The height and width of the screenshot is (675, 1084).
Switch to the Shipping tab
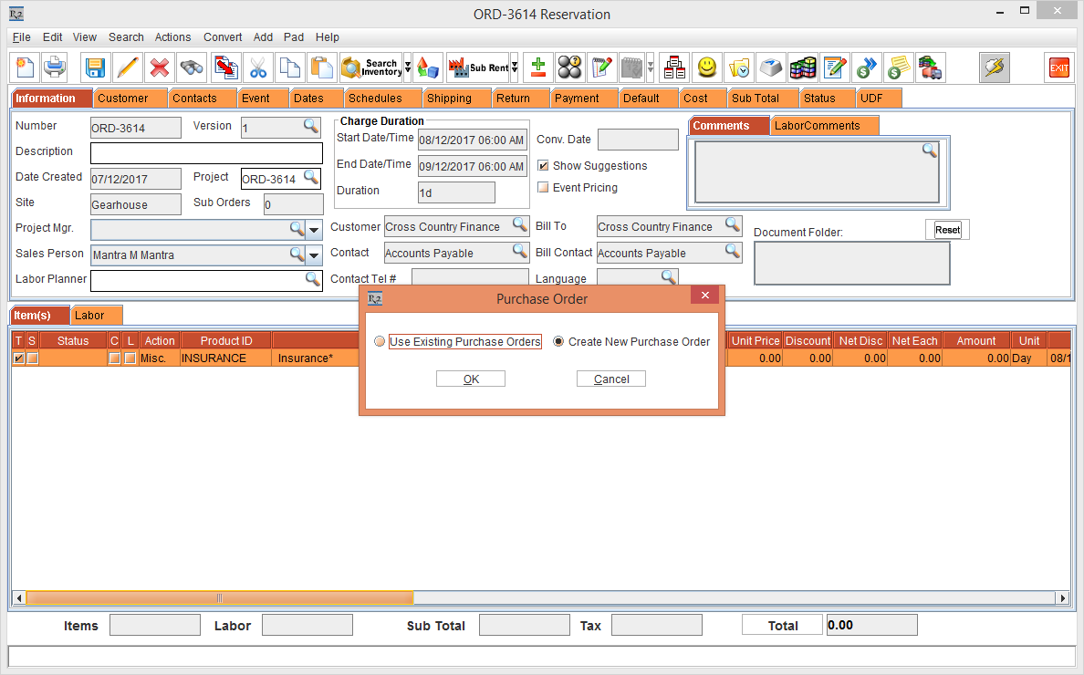coord(449,99)
